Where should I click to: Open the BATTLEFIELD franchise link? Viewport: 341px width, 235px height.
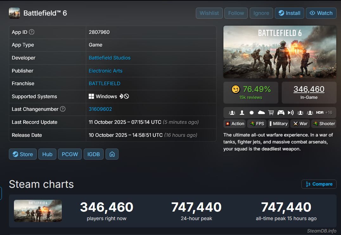[104, 84]
